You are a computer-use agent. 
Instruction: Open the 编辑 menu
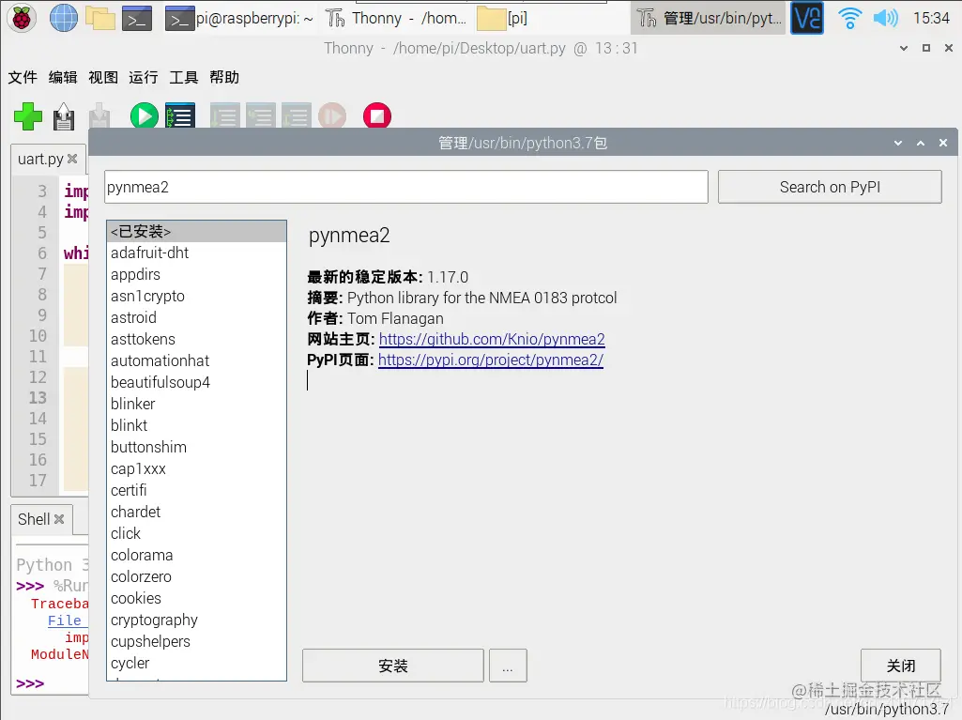(x=63, y=77)
